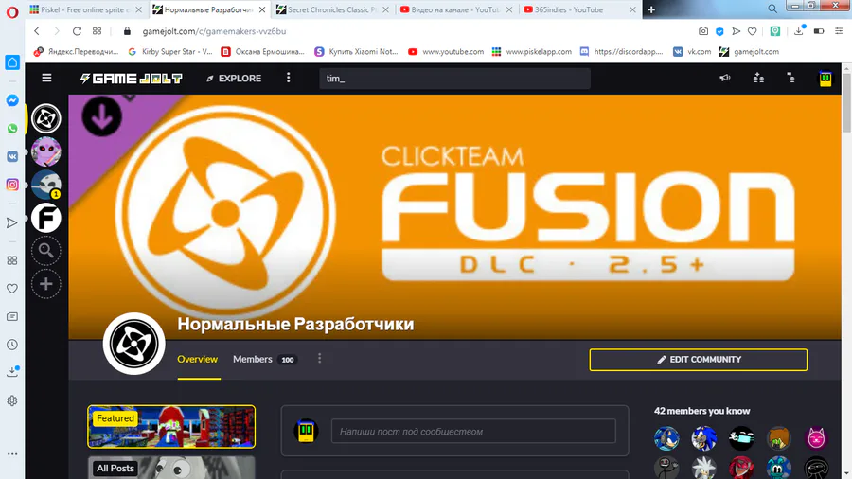The width and height of the screenshot is (852, 479).
Task: Select the Clickteam Fusion community in sidebar
Action: click(x=46, y=118)
